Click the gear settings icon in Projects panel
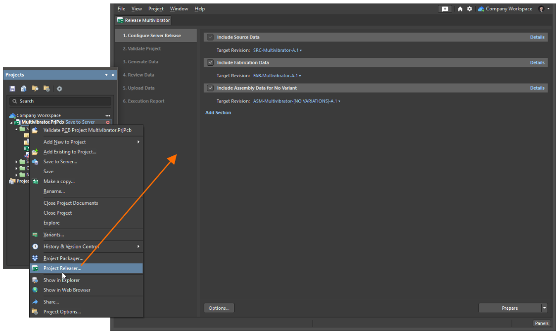 pyautogui.click(x=59, y=89)
